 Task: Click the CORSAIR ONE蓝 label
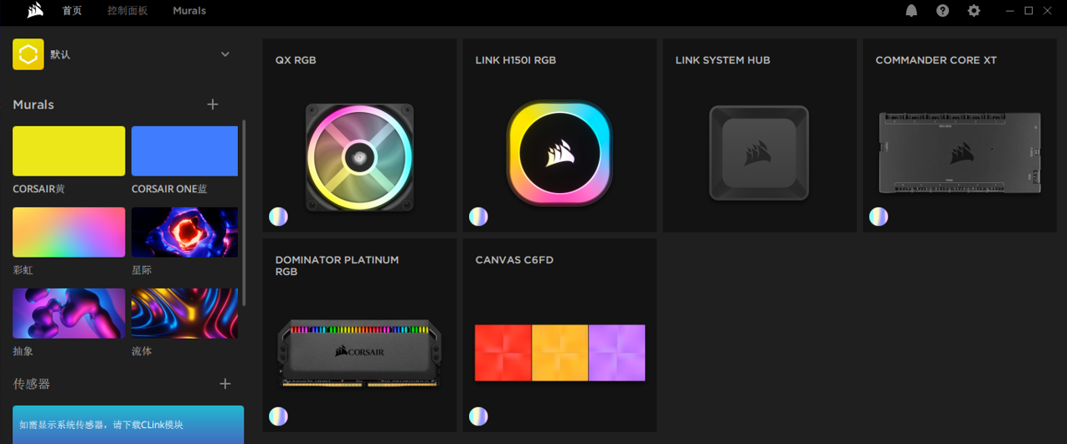pos(168,189)
